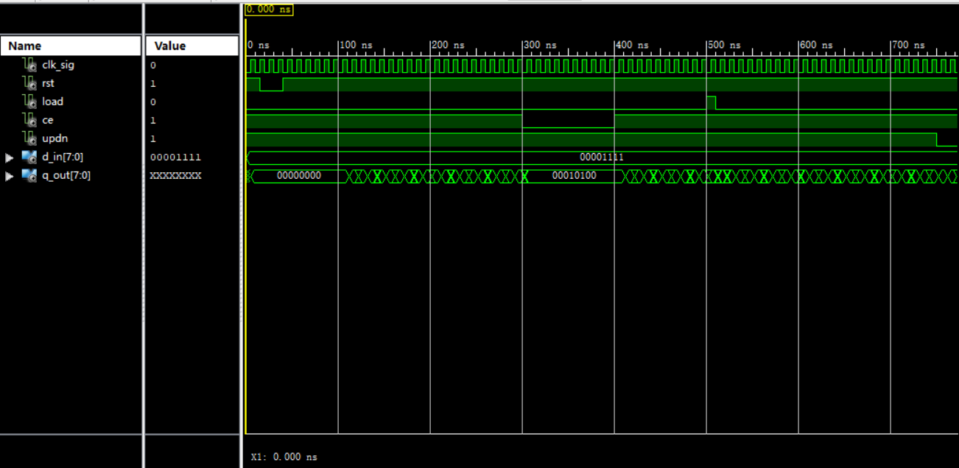Click the q_out[7:0] bus icon
The height and width of the screenshot is (468, 959).
point(29,175)
